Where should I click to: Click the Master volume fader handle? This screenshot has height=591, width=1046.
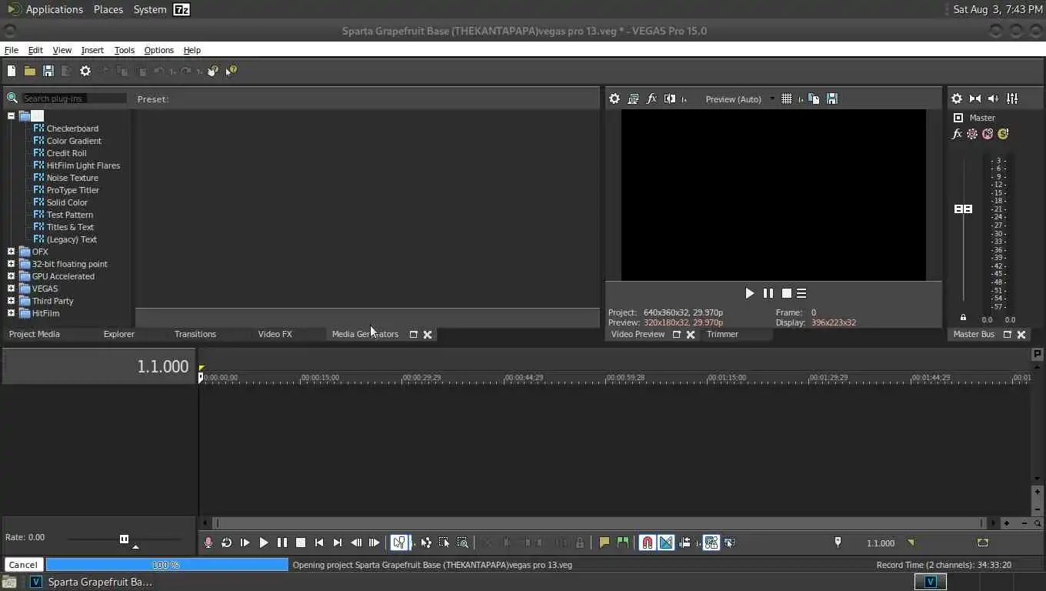point(963,209)
